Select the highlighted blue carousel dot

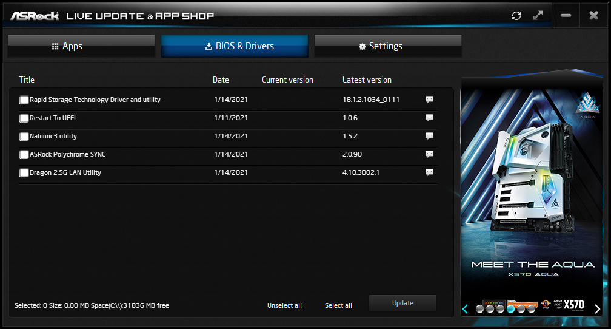click(x=510, y=310)
